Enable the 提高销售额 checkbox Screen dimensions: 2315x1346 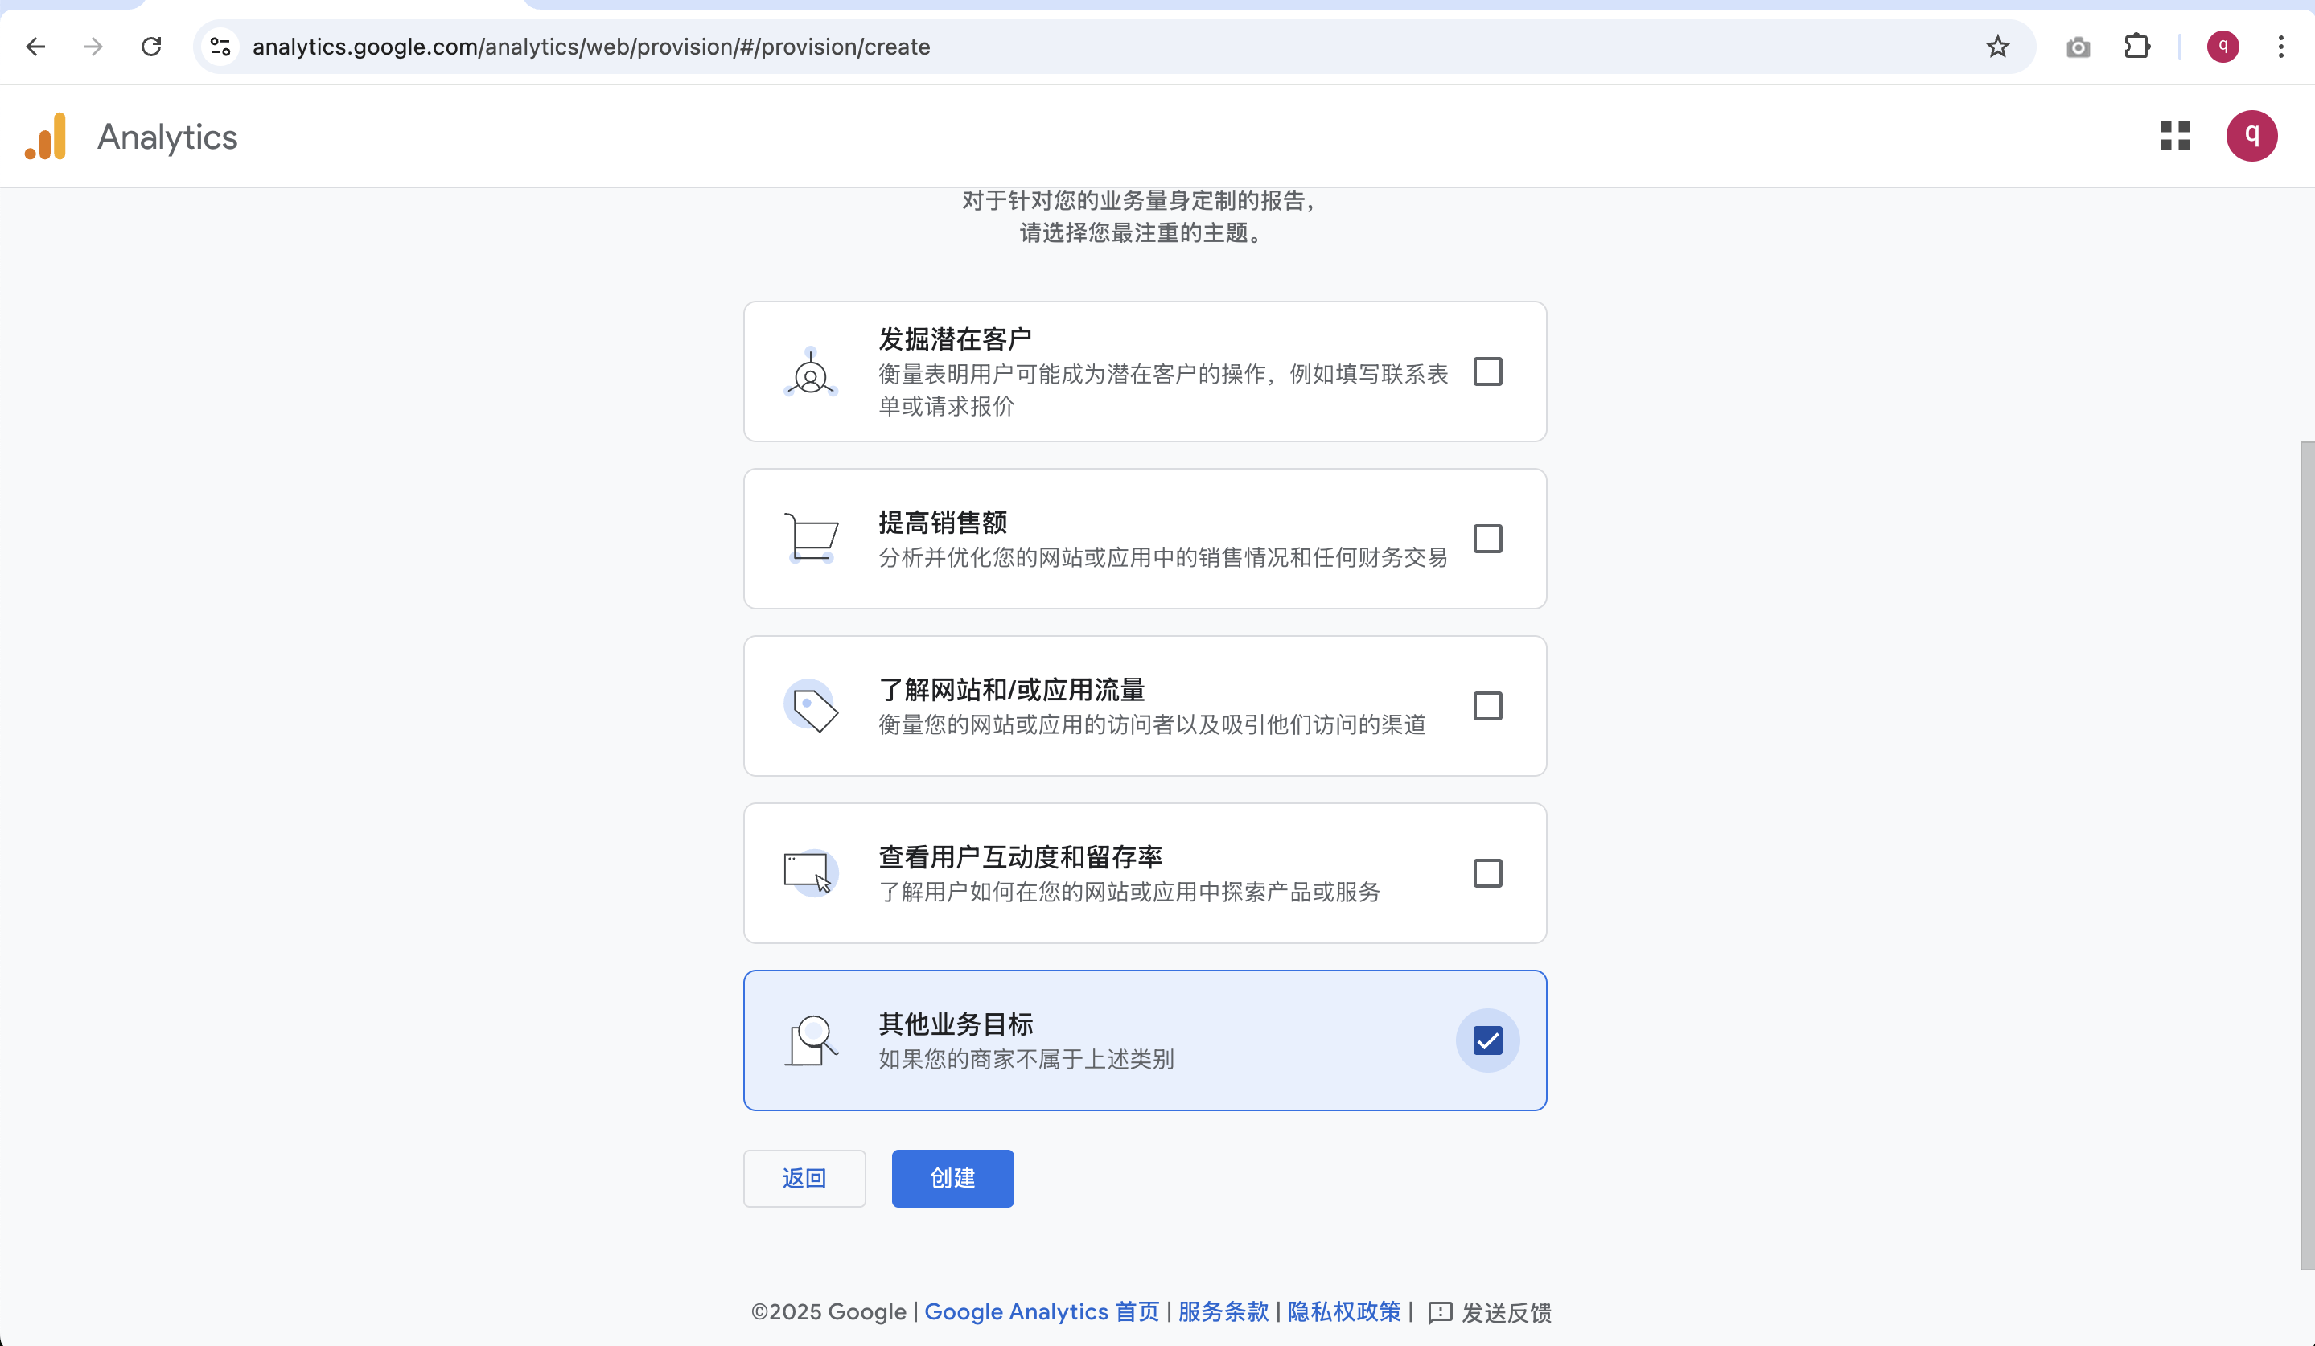pyautogui.click(x=1487, y=539)
